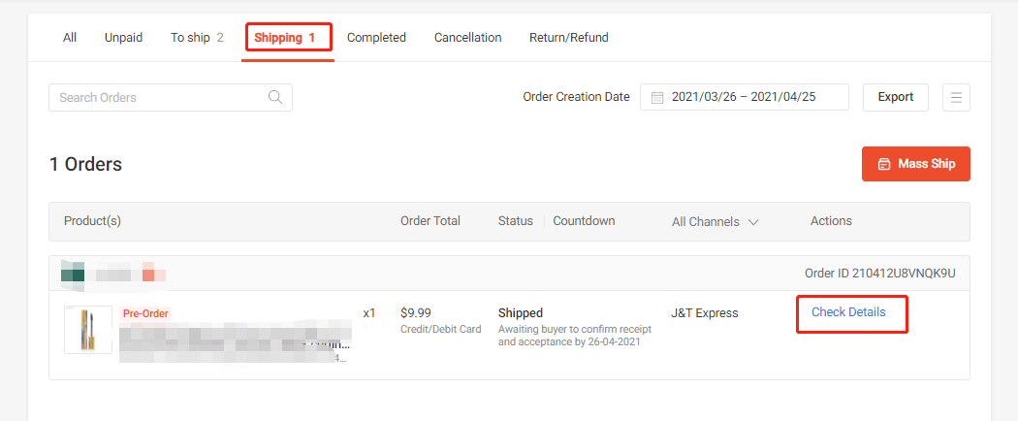Click the J&T Express channel label

[x=704, y=313]
